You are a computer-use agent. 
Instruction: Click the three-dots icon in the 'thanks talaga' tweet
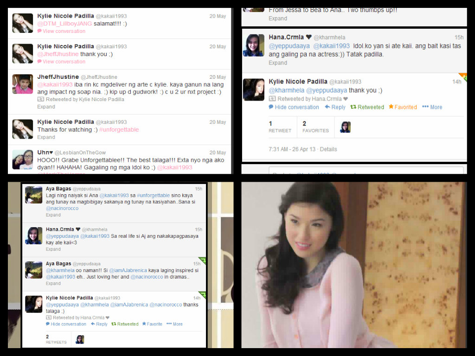tap(169, 324)
